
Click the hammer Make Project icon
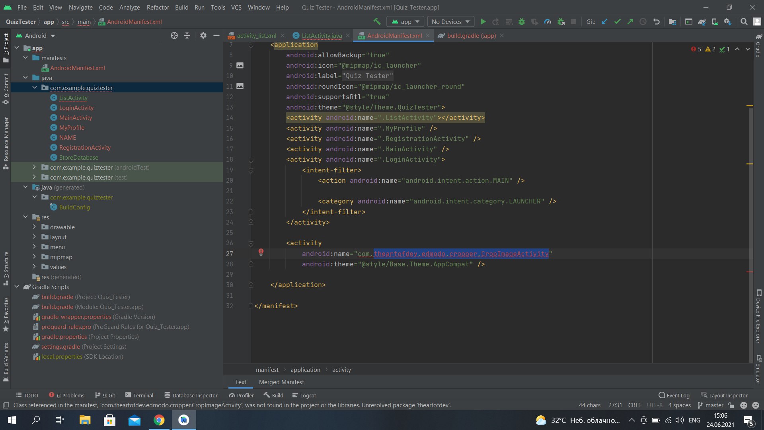point(377,22)
